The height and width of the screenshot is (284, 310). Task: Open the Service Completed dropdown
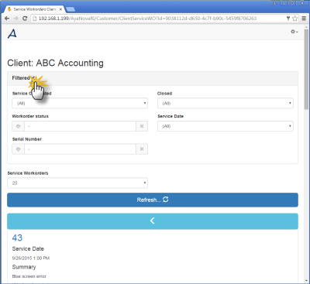pos(80,103)
